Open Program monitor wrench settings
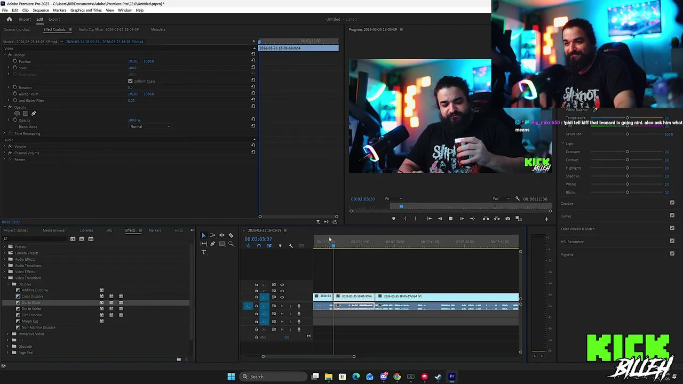The image size is (683, 384). point(517,199)
